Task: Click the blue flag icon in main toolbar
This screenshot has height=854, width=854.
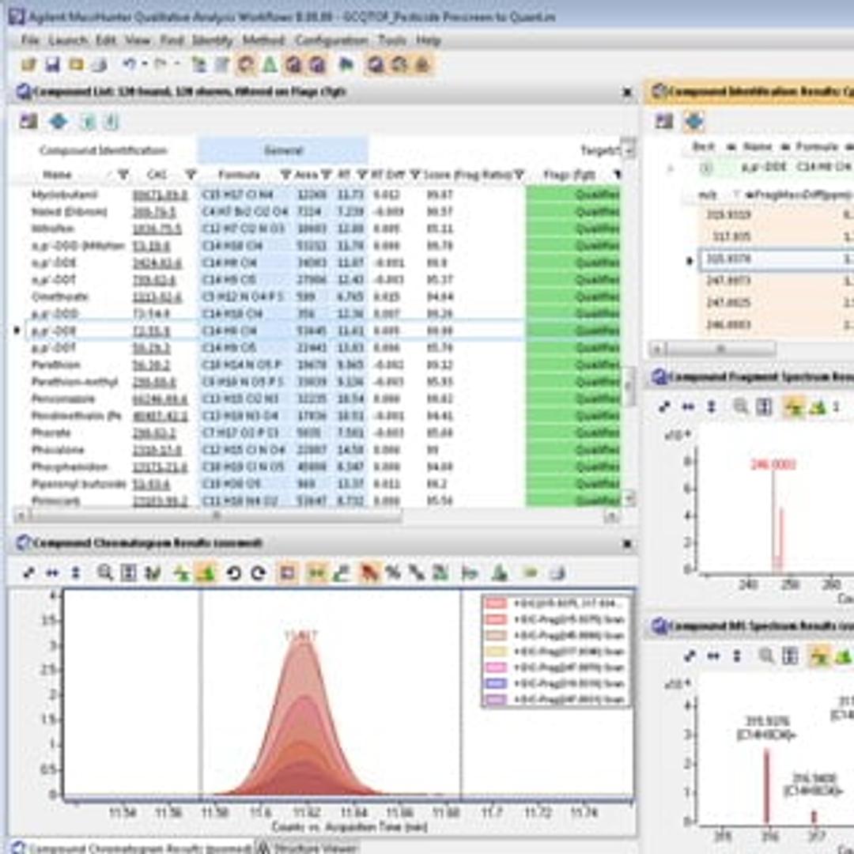Action: click(346, 65)
